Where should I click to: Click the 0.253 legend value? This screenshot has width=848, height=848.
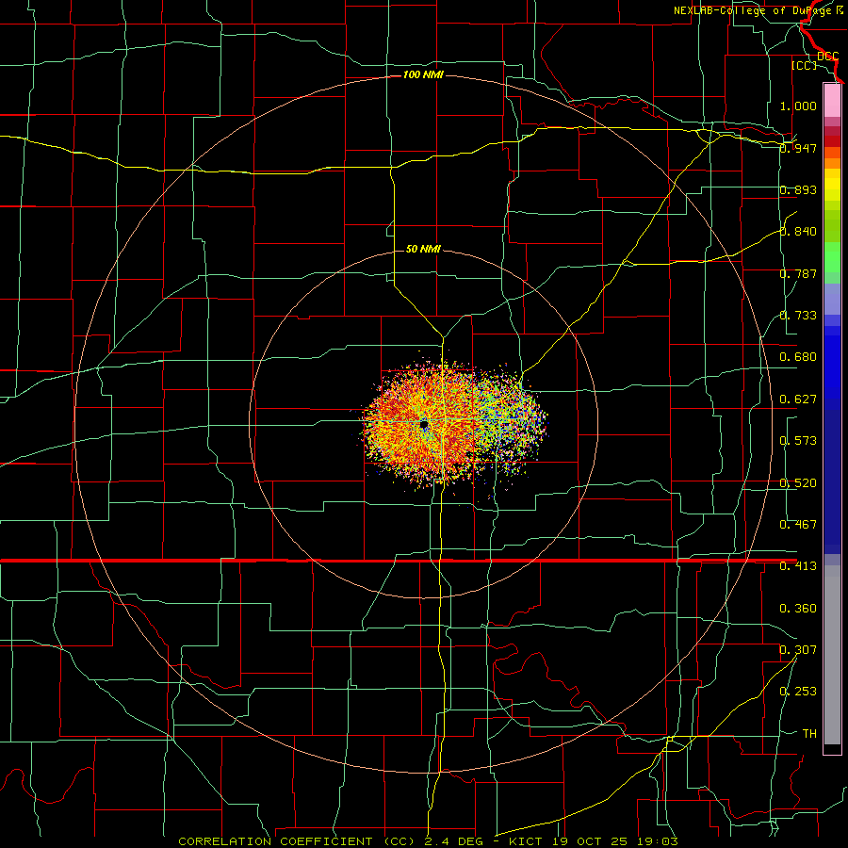[798, 692]
